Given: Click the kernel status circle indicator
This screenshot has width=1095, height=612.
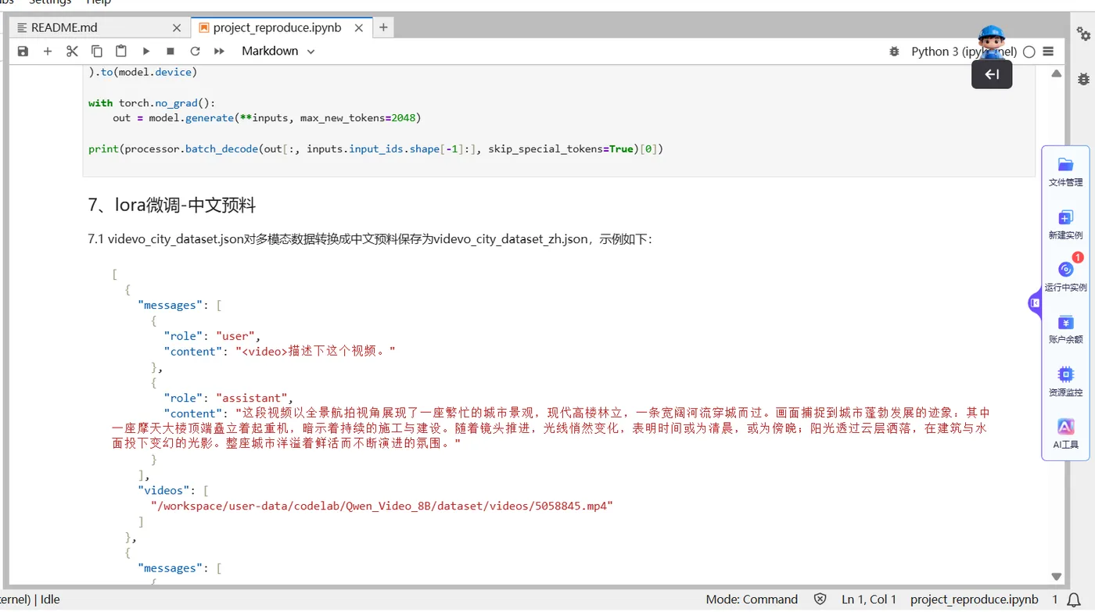Looking at the screenshot, I should [x=1029, y=52].
